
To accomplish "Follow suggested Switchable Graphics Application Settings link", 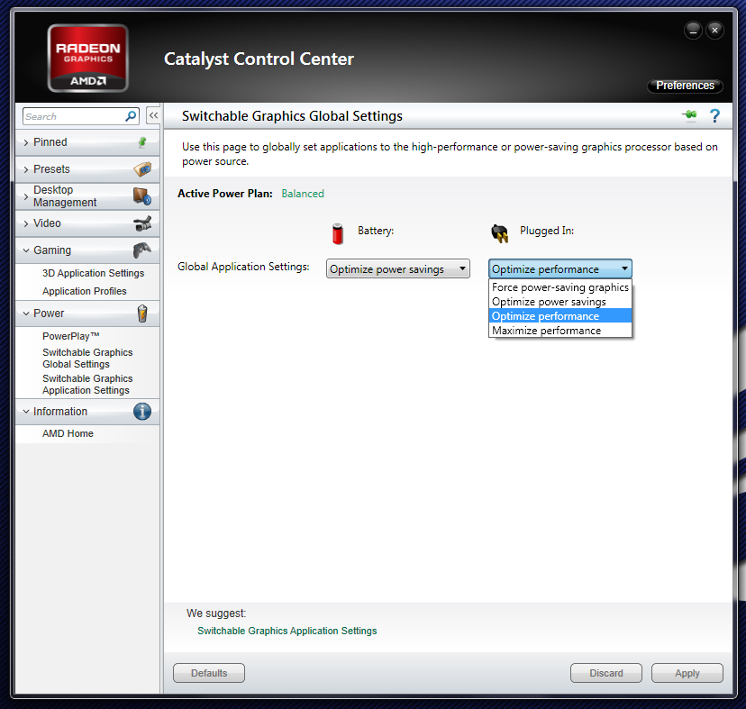I will pyautogui.click(x=287, y=631).
